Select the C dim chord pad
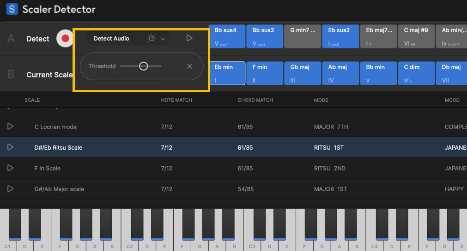 [x=416, y=74]
